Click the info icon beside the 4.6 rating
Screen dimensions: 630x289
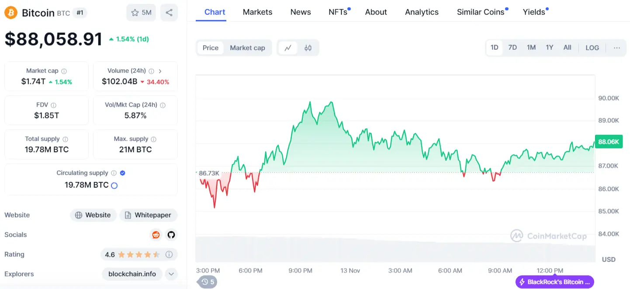tap(169, 255)
